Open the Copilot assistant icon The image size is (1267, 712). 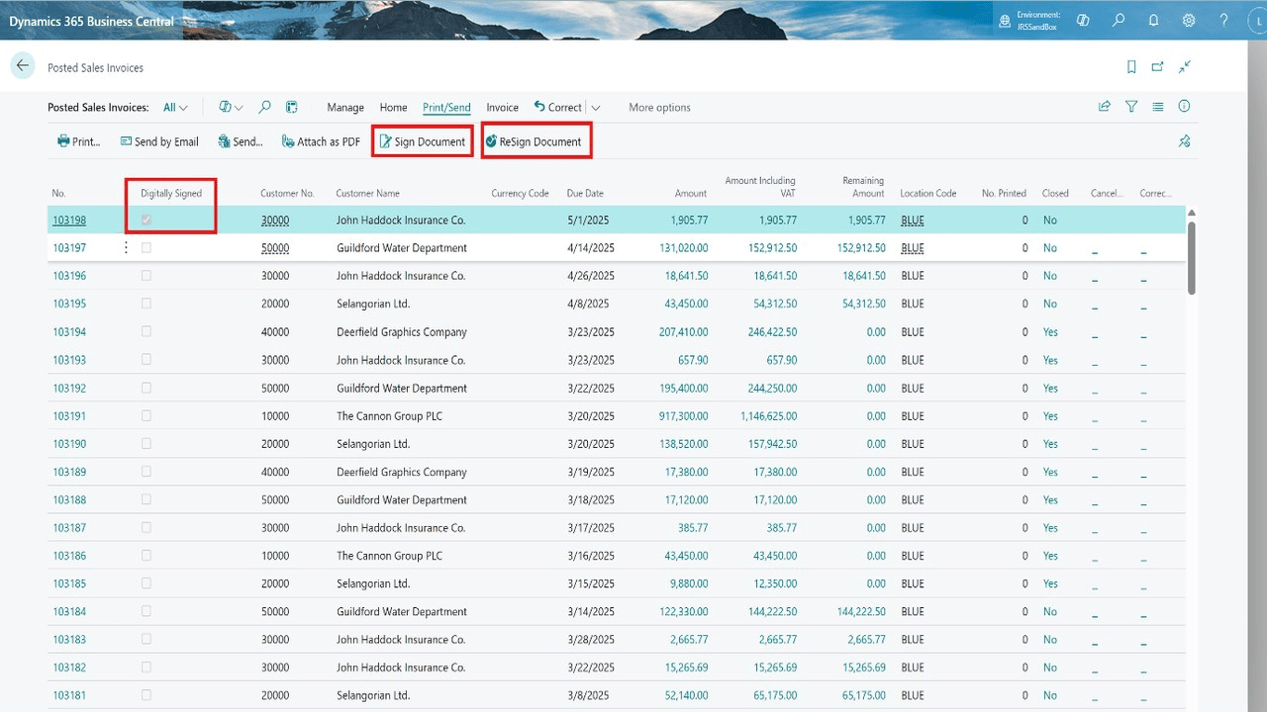click(x=1082, y=20)
